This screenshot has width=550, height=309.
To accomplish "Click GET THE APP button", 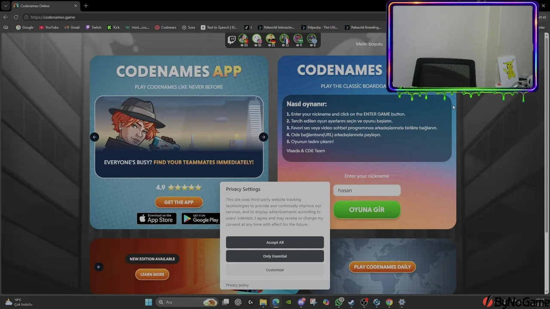I will click(x=179, y=202).
